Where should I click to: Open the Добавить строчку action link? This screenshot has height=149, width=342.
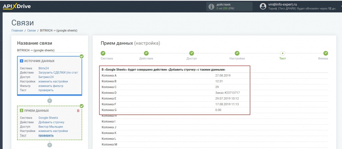tap(51, 122)
